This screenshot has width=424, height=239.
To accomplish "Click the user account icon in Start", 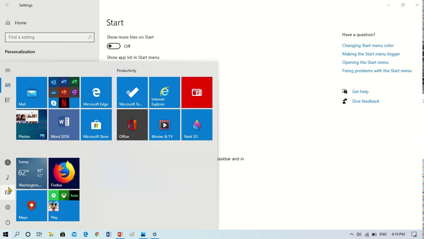I will point(8,162).
